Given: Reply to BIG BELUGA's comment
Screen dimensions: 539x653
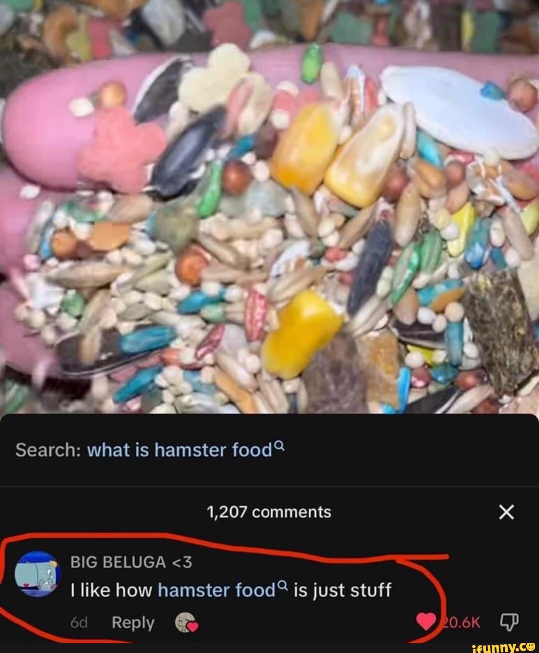Looking at the screenshot, I should click(133, 622).
